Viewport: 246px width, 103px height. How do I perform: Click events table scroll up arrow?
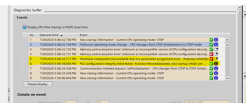point(227,40)
